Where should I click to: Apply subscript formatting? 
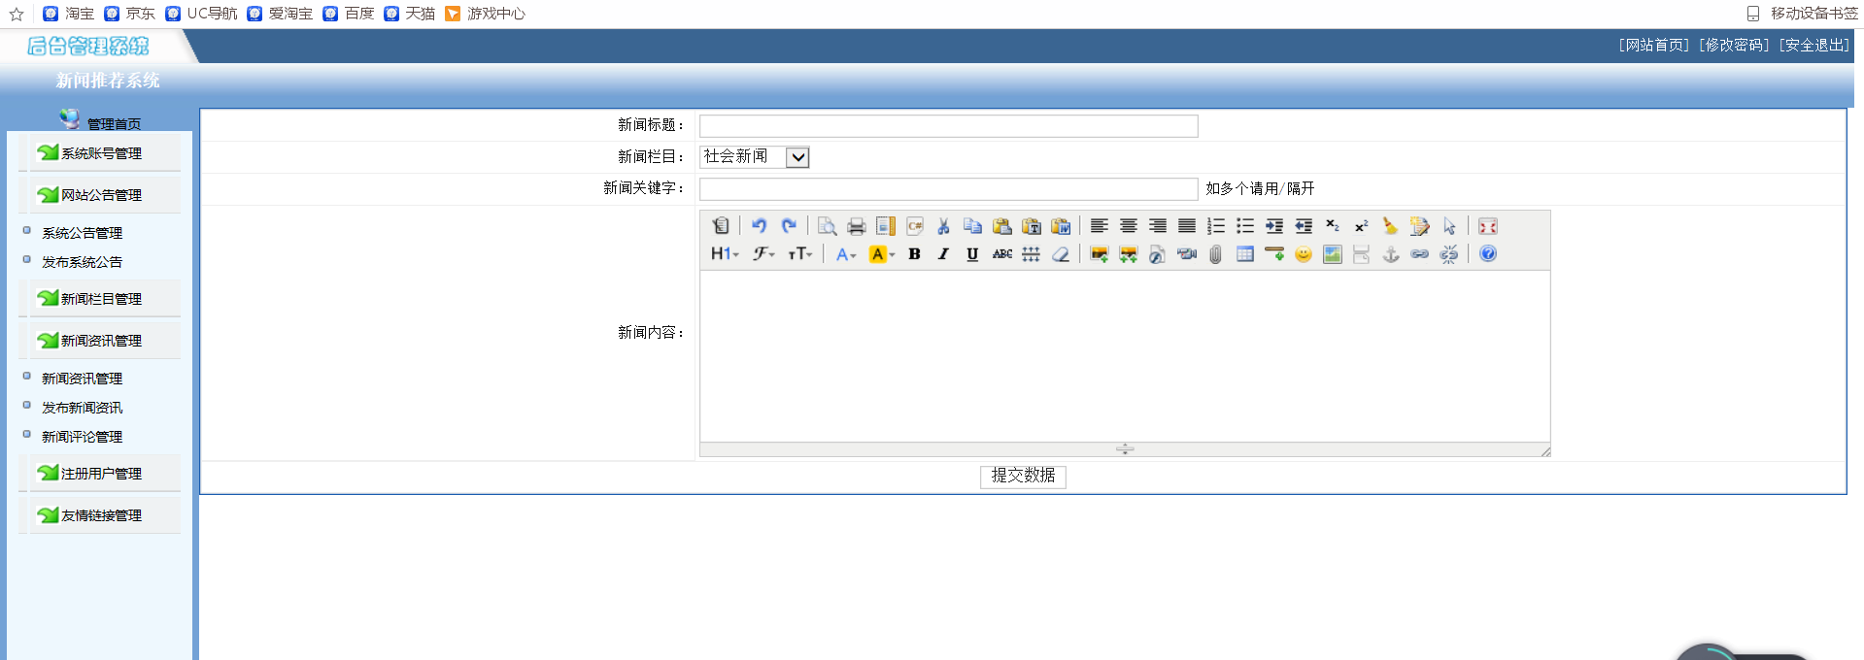[1333, 226]
